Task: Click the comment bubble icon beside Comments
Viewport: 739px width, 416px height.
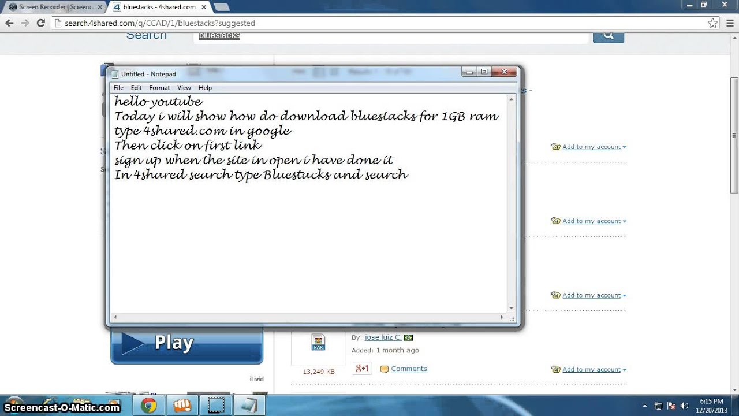Action: coord(385,369)
